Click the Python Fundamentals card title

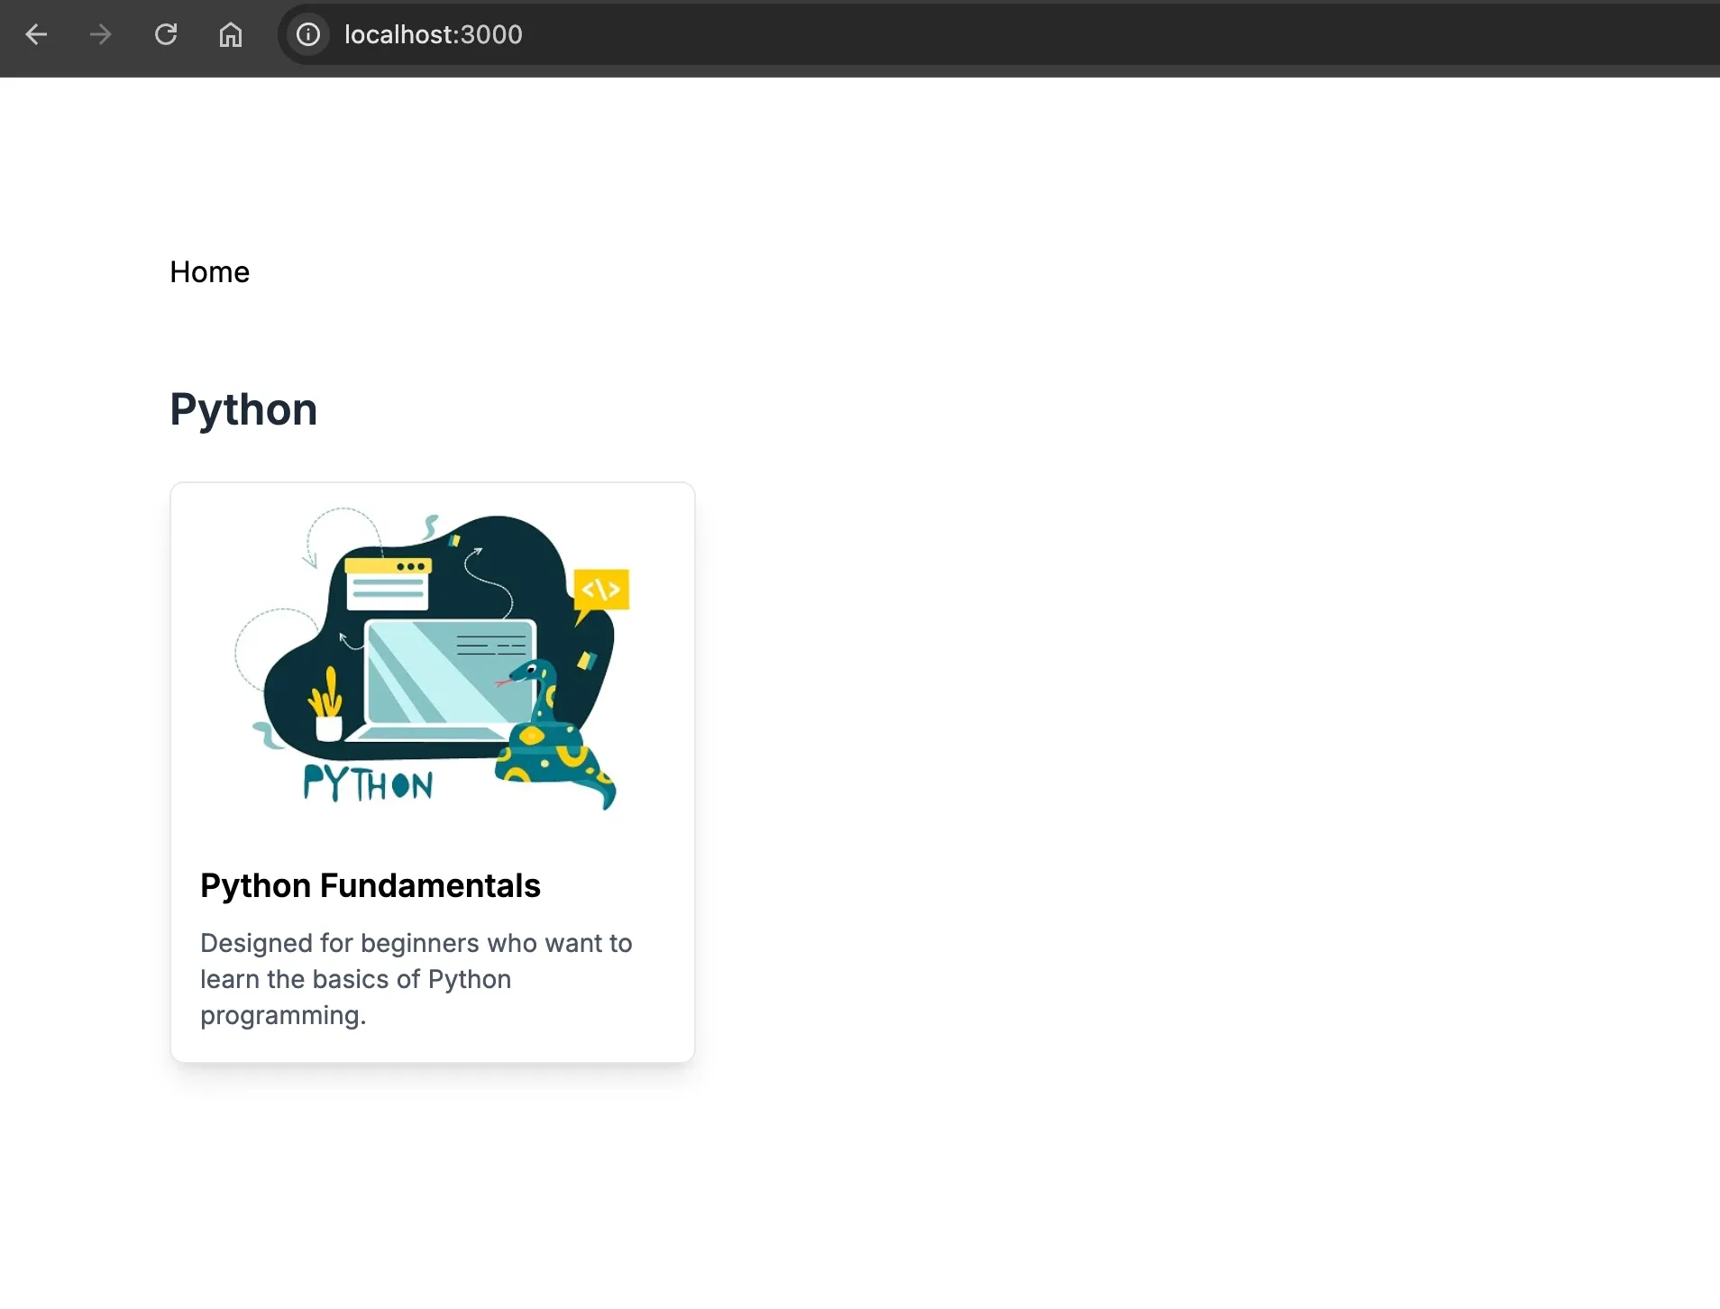click(370, 885)
